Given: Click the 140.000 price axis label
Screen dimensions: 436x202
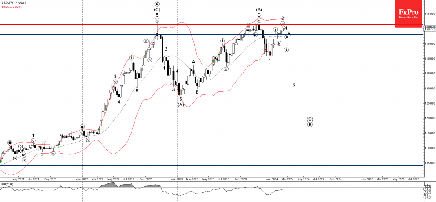Looking at the screenshot, I should click(429, 58).
